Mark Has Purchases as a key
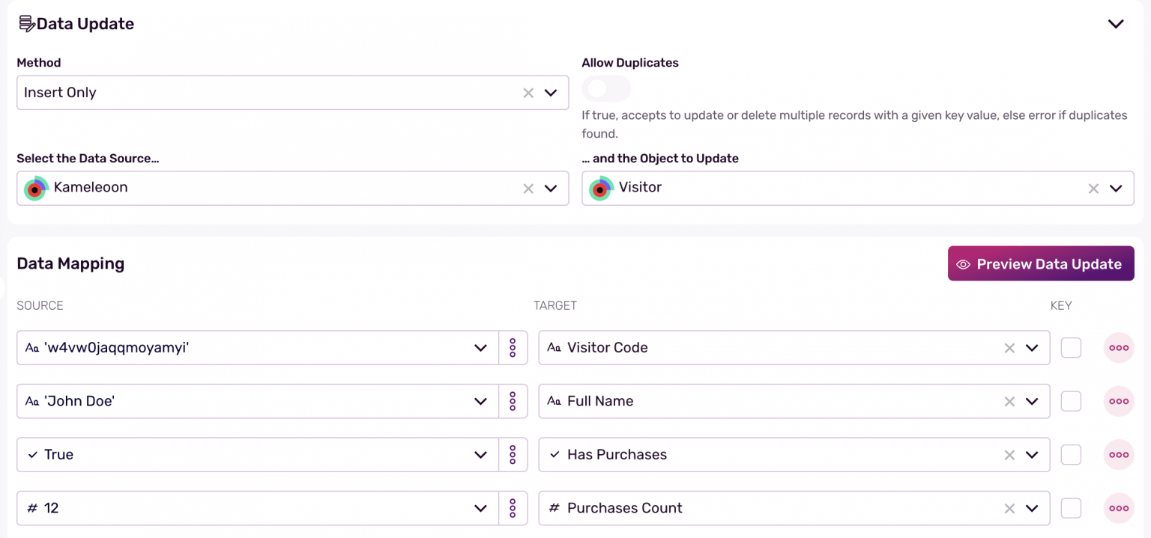1151x538 pixels. point(1071,455)
